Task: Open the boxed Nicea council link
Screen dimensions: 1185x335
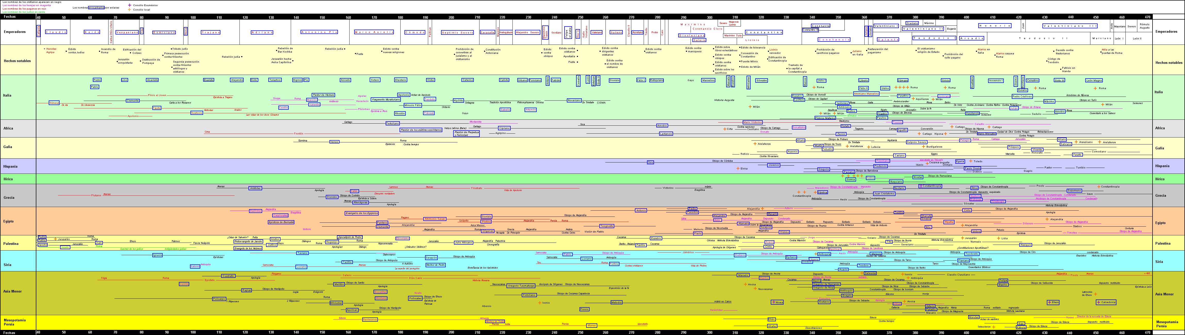Action: click(777, 302)
